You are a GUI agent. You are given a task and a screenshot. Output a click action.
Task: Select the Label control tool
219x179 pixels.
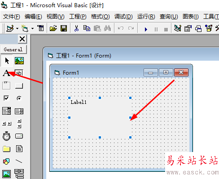coord(7,73)
